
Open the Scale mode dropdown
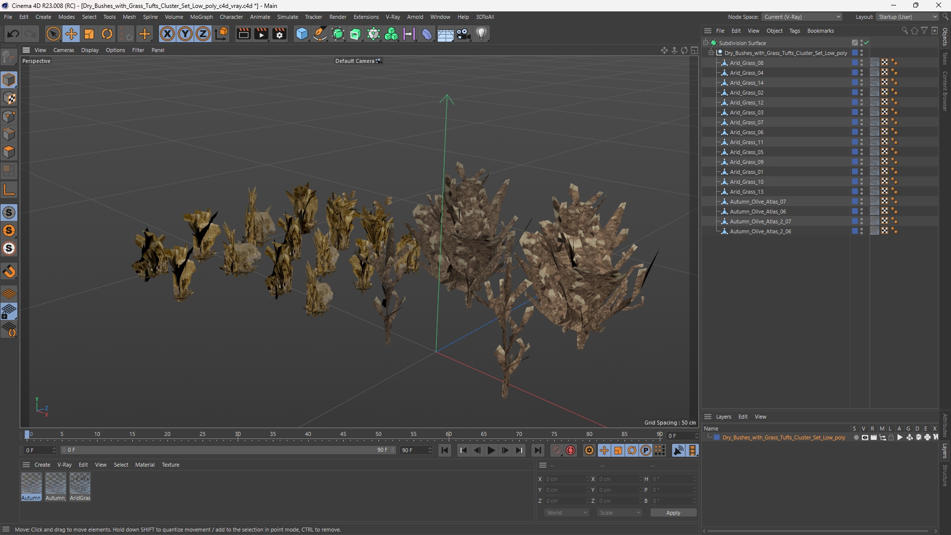[x=620, y=513]
